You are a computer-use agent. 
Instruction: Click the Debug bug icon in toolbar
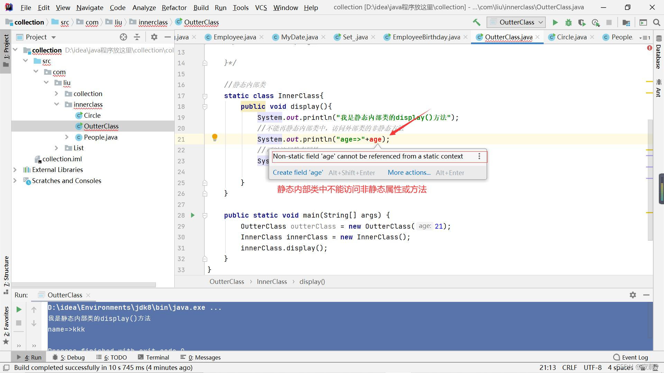[x=568, y=22]
